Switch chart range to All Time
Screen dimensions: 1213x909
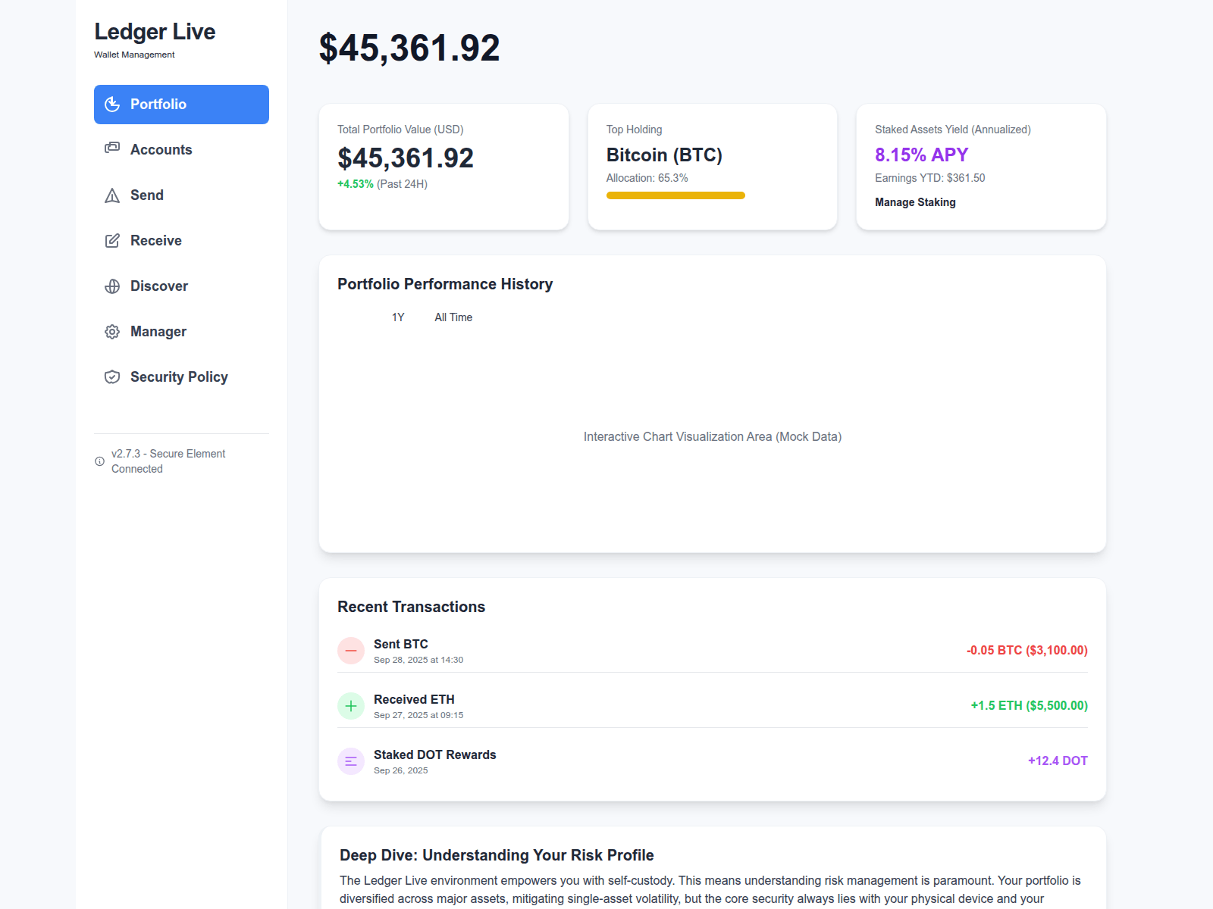click(453, 317)
